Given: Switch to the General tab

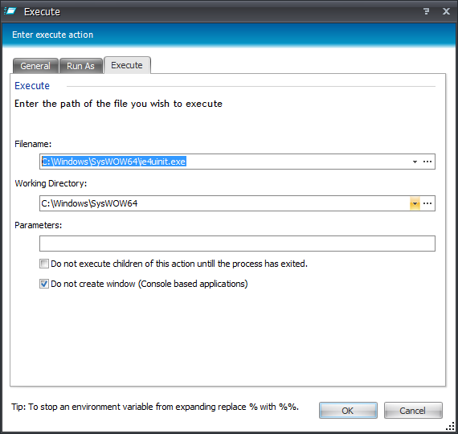Looking at the screenshot, I should point(35,66).
